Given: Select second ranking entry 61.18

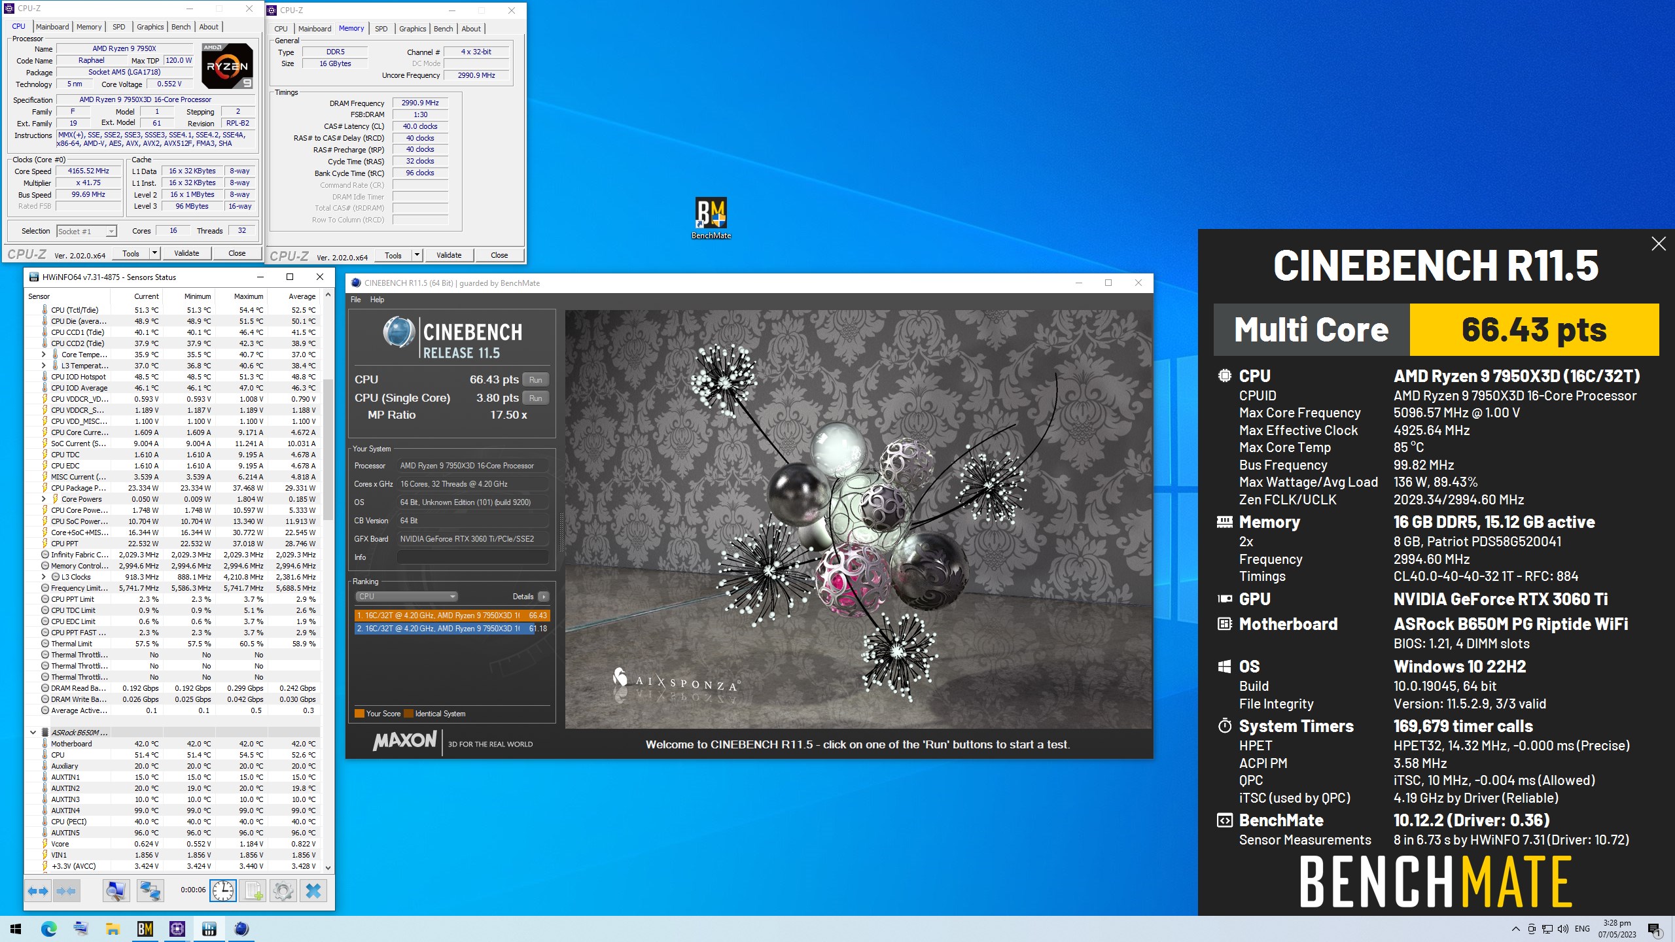Looking at the screenshot, I should click(451, 629).
